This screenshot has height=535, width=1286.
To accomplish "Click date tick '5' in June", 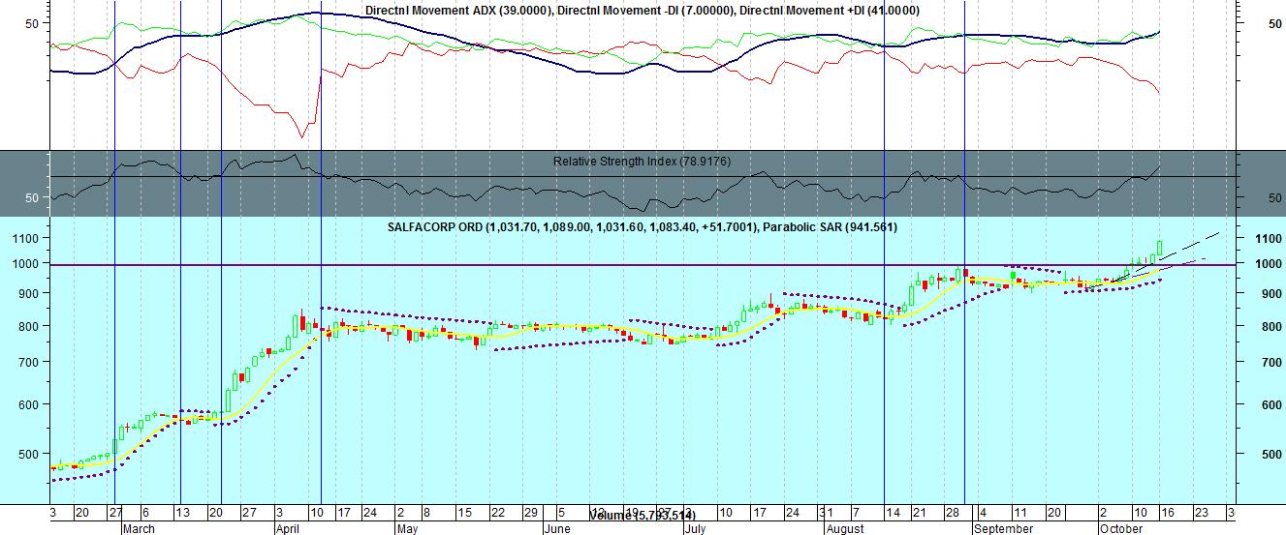I will (x=560, y=513).
